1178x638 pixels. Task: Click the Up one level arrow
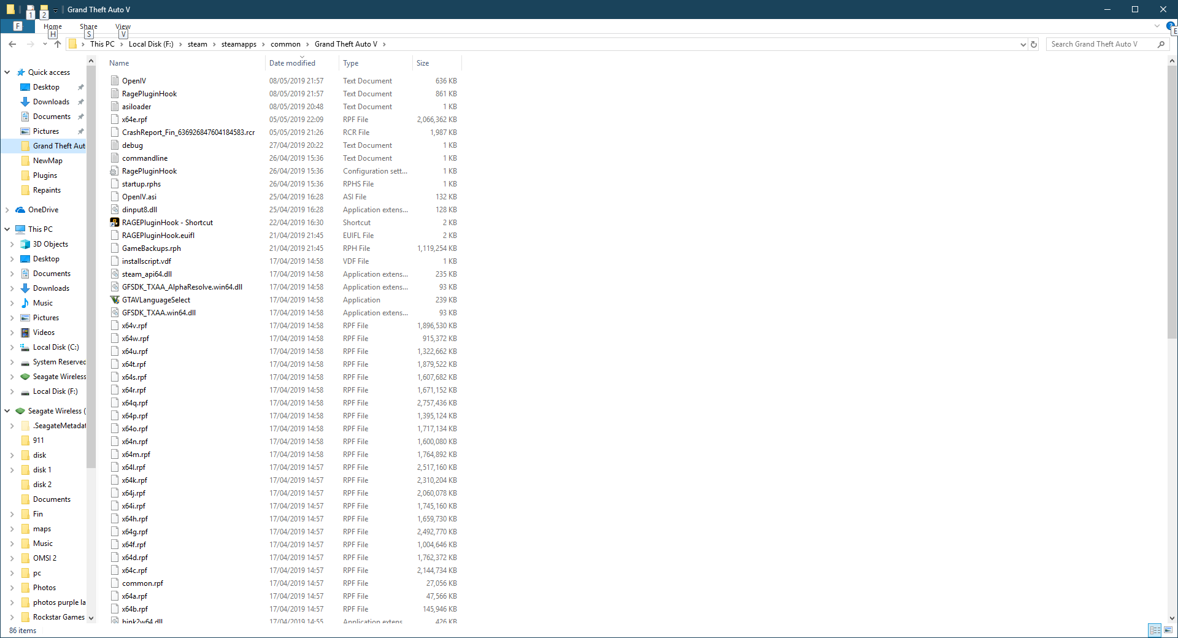[x=58, y=44]
